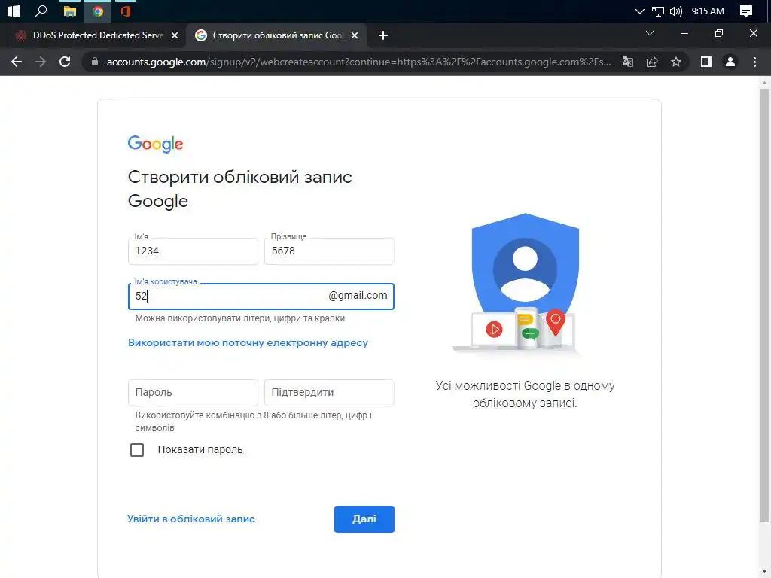Viewport: 771px width, 578px height.
Task: Open File Explorer from the taskbar
Action: click(70, 11)
